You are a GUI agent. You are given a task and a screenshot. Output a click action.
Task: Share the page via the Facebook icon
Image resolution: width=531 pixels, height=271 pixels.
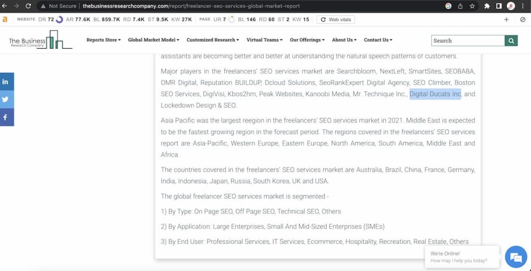click(7, 117)
